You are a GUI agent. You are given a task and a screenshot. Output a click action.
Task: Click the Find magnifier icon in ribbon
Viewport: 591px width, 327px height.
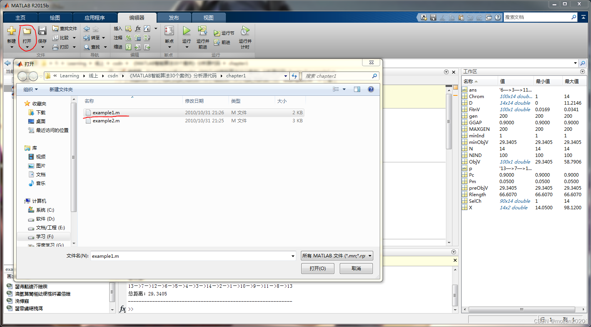point(87,47)
